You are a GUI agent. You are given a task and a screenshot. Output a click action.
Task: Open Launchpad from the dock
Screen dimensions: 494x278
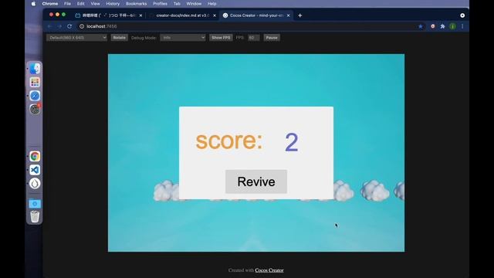(x=35, y=83)
